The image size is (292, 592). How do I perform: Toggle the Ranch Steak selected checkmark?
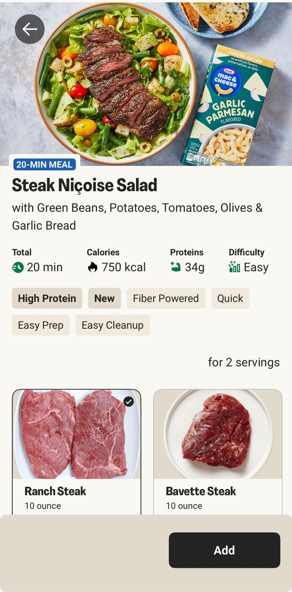(129, 402)
